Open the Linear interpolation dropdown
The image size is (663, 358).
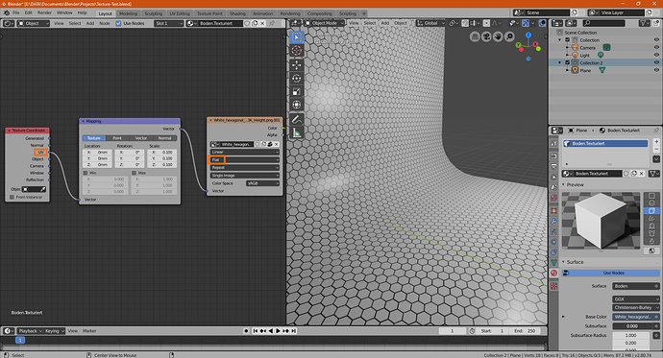pyautogui.click(x=244, y=152)
